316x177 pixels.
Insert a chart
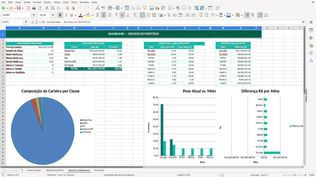(157, 8)
